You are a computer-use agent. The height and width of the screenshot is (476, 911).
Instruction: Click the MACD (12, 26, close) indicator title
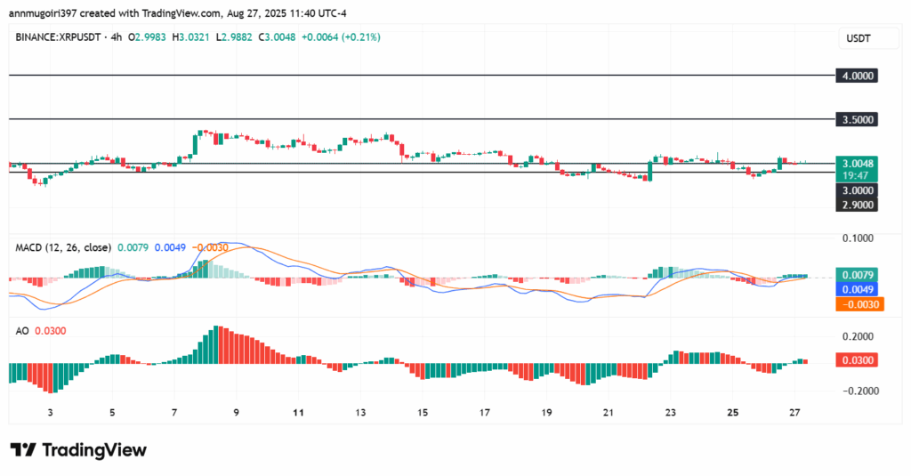(63, 247)
